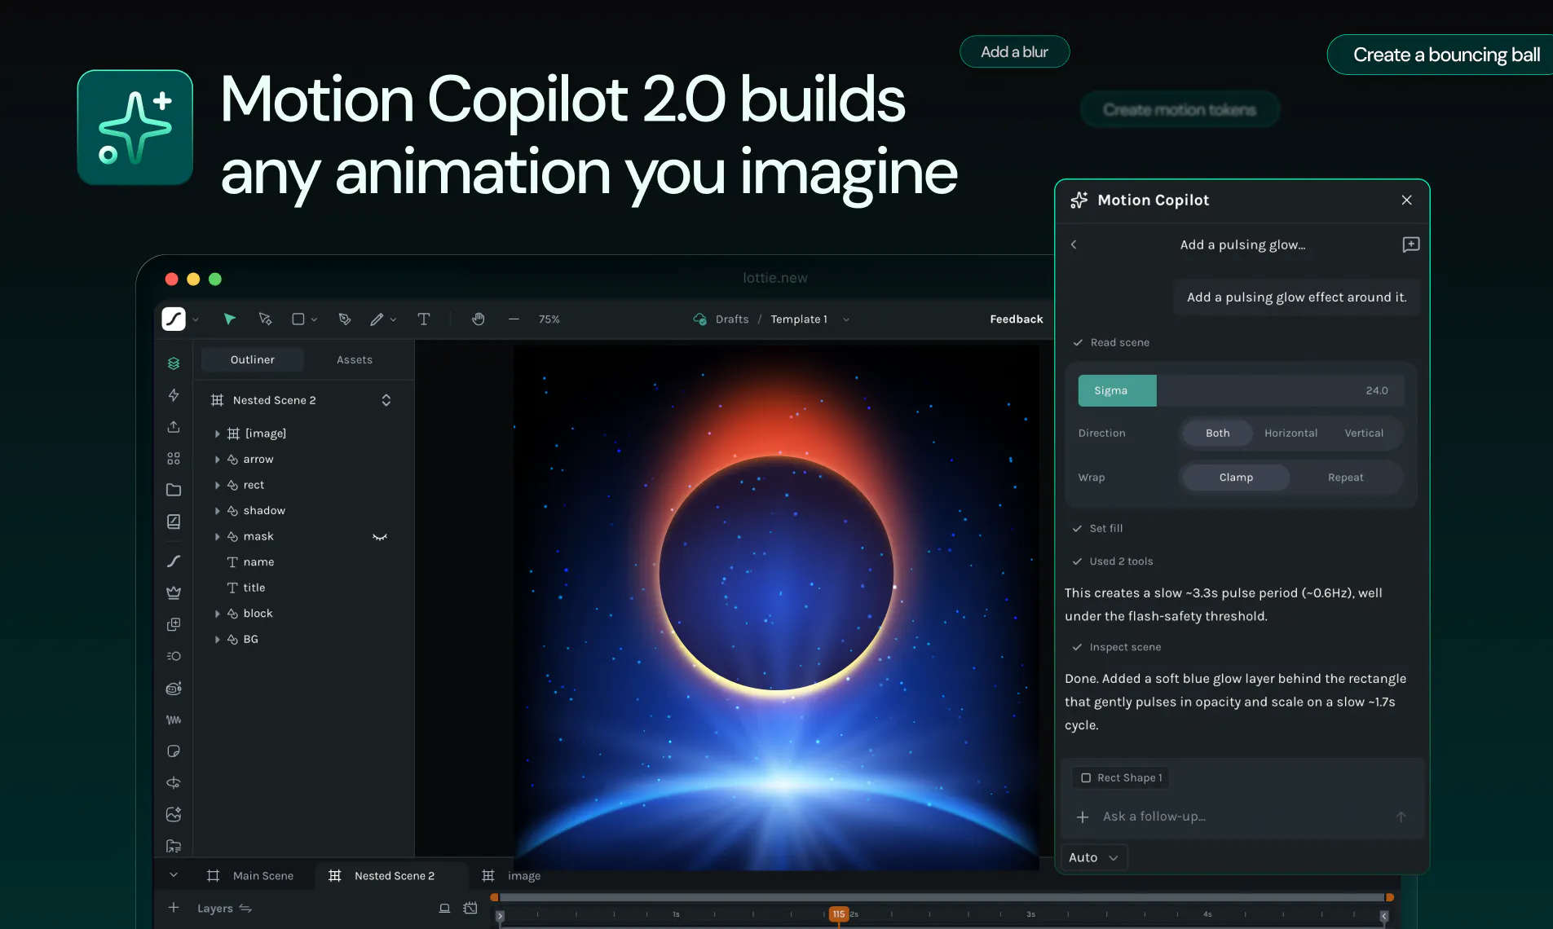Open the waveform audio sidebar icon
This screenshot has width=1553, height=929.
click(x=174, y=720)
